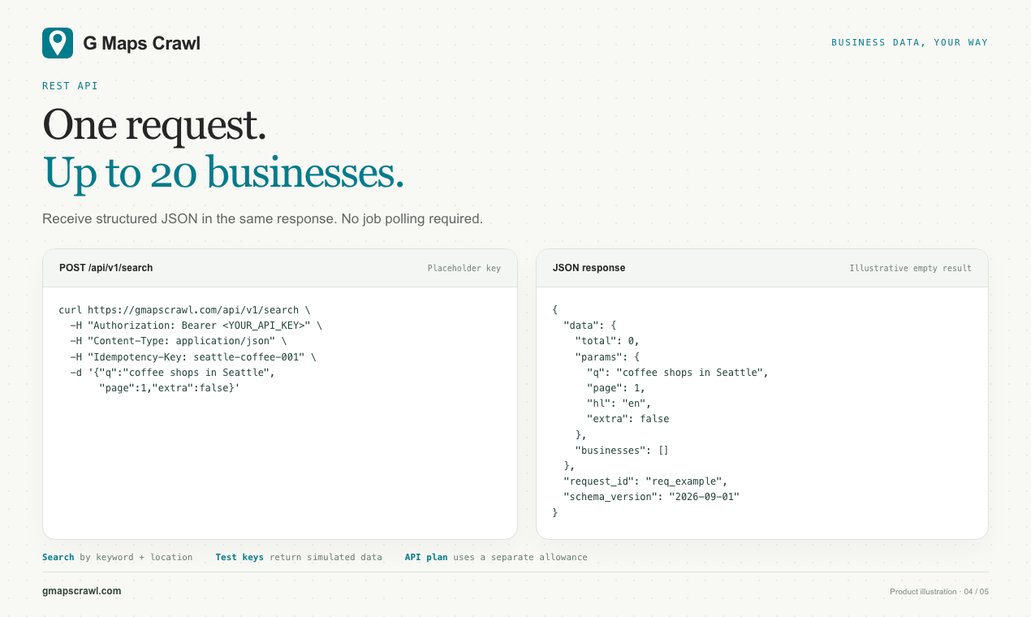Screen dimensions: 1031x617
Task: Select the "Illustrative empty result" note
Action: 911,268
